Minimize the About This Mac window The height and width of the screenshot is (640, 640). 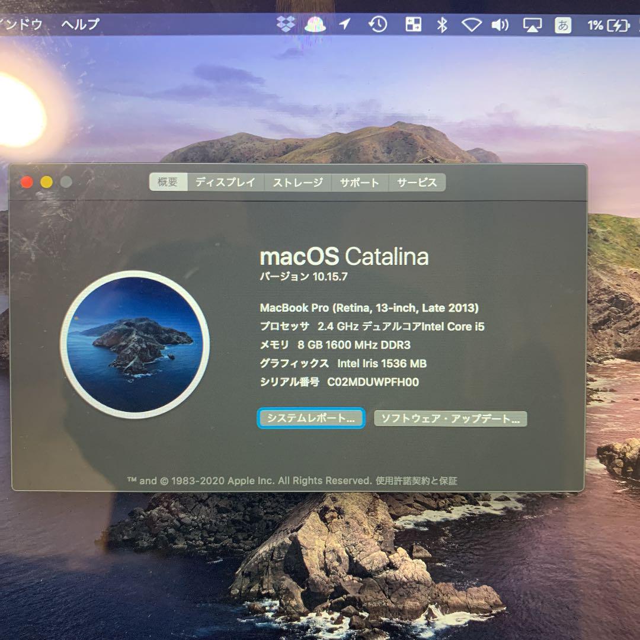47,182
